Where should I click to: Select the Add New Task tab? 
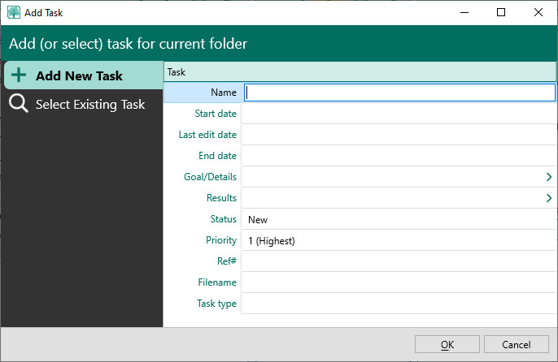pyautogui.click(x=79, y=75)
